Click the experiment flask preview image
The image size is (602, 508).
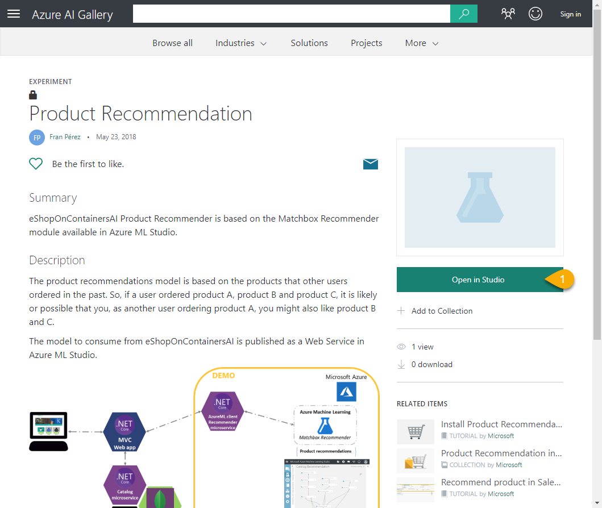480,197
